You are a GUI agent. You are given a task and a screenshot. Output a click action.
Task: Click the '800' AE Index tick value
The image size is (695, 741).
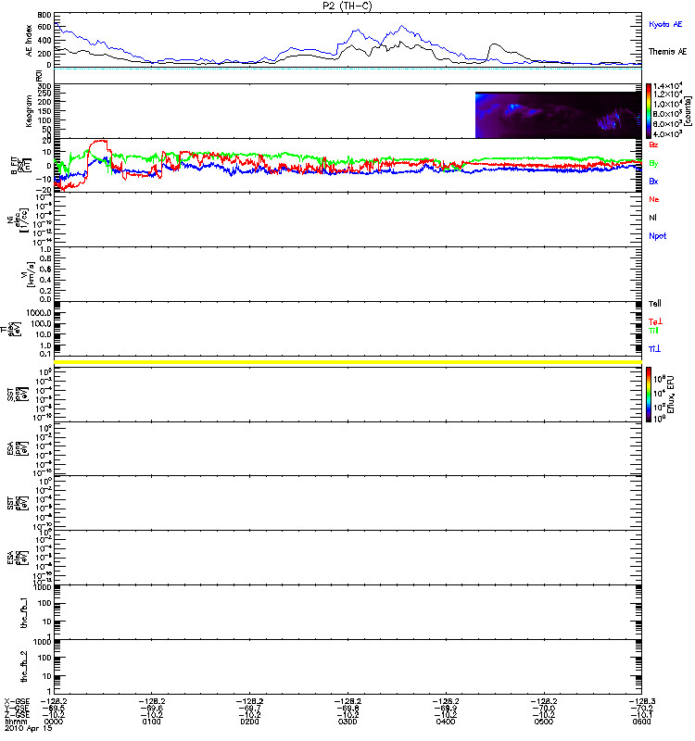coord(44,15)
